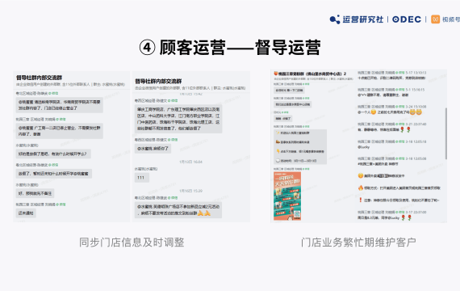Click the clock emoji activity time line
The image size is (460, 291).
point(296,161)
